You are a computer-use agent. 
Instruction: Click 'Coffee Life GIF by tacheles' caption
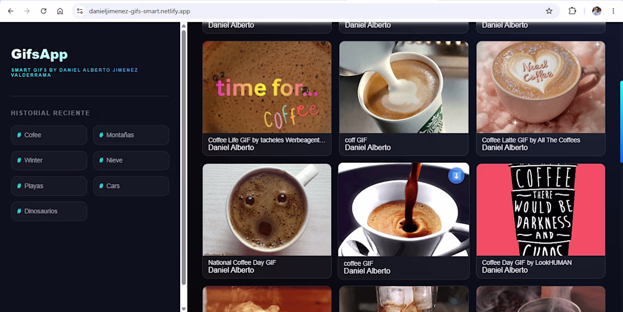[x=267, y=140]
